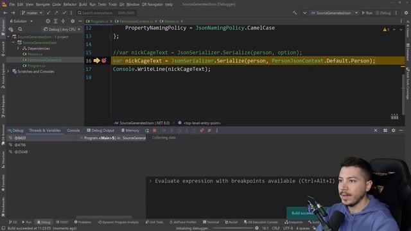Expand the Dependencies node

pyautogui.click(x=18, y=49)
